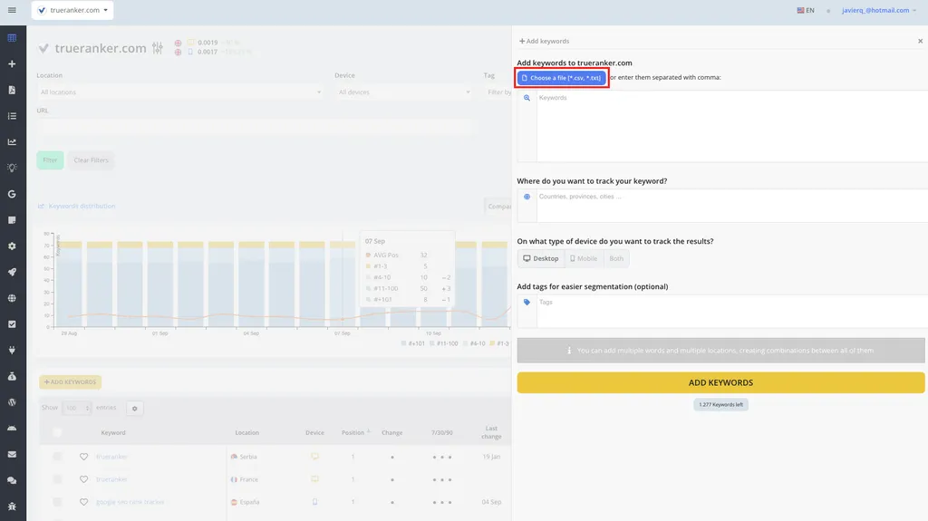Image resolution: width=928 pixels, height=521 pixels.
Task: Tick the select-all checkbox in table header
Action: [57, 433]
